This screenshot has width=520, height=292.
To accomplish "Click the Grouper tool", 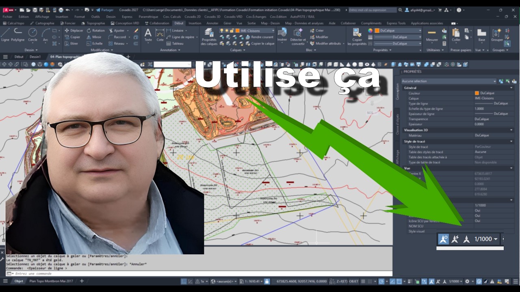I will tap(496, 35).
